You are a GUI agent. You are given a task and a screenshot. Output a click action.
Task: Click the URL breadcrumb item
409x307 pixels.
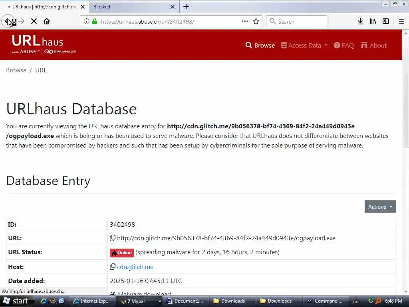pyautogui.click(x=41, y=70)
